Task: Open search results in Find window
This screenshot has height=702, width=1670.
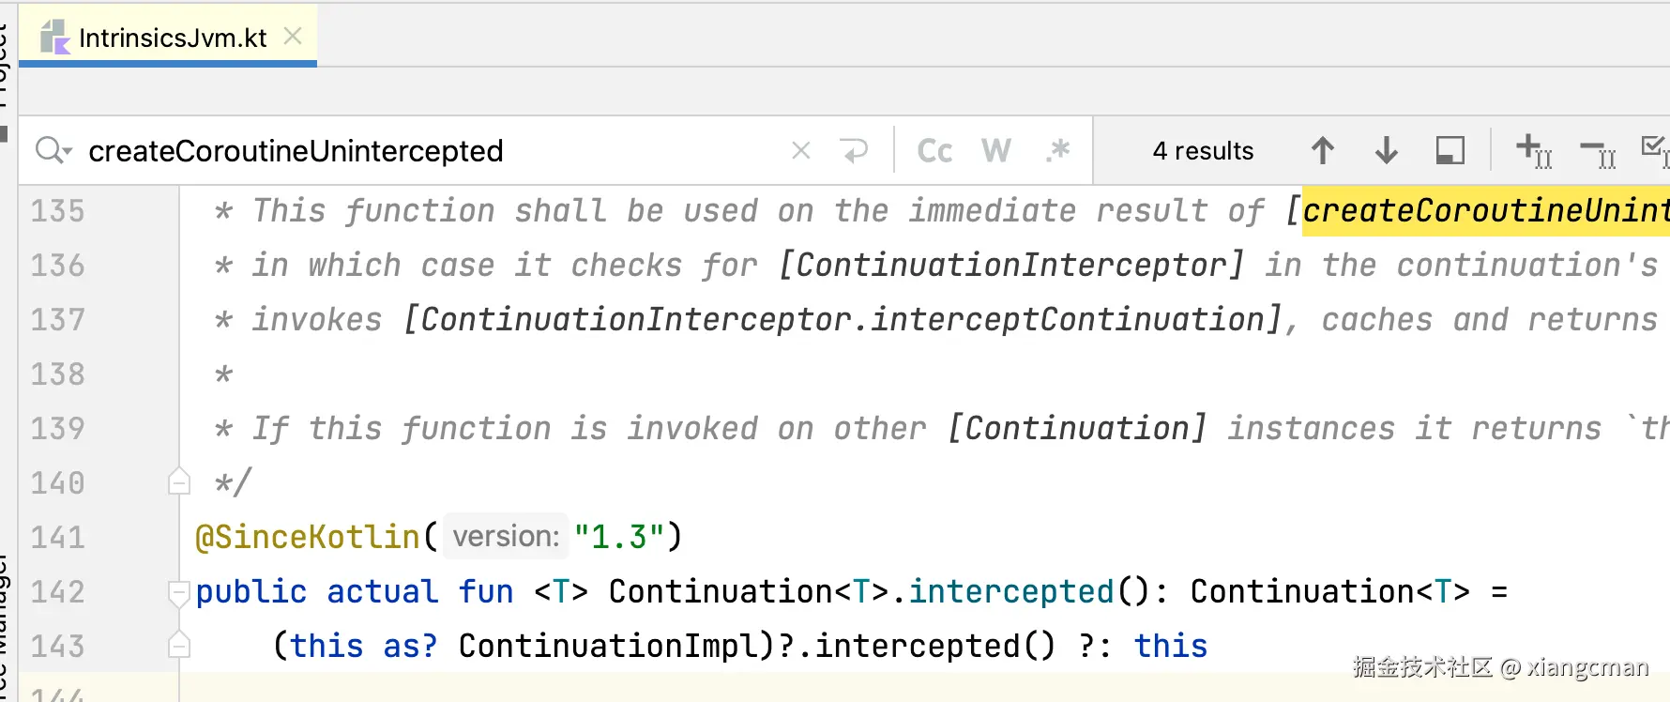Action: 1450,150
